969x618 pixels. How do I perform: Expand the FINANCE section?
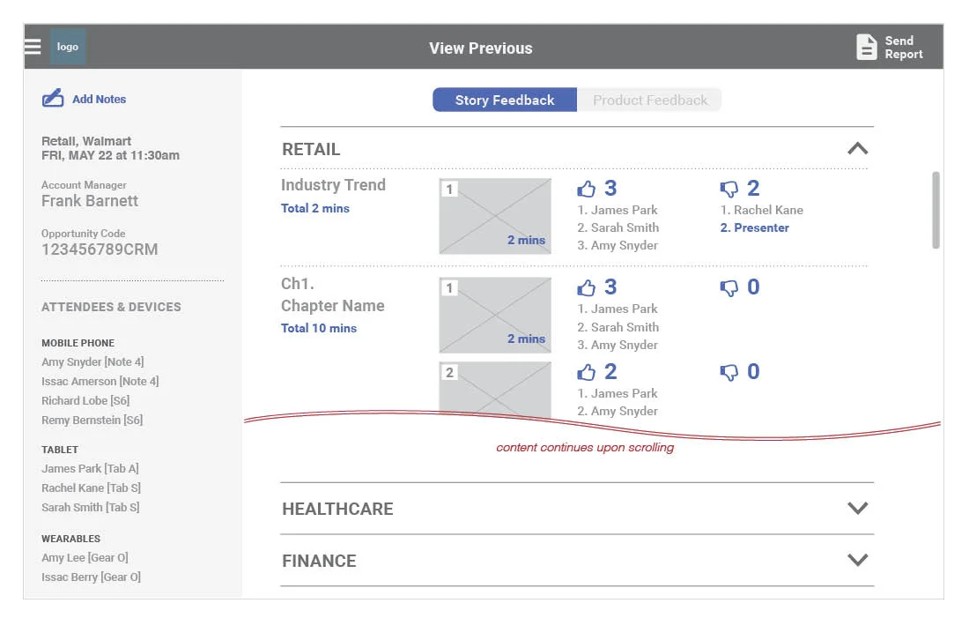click(x=858, y=560)
